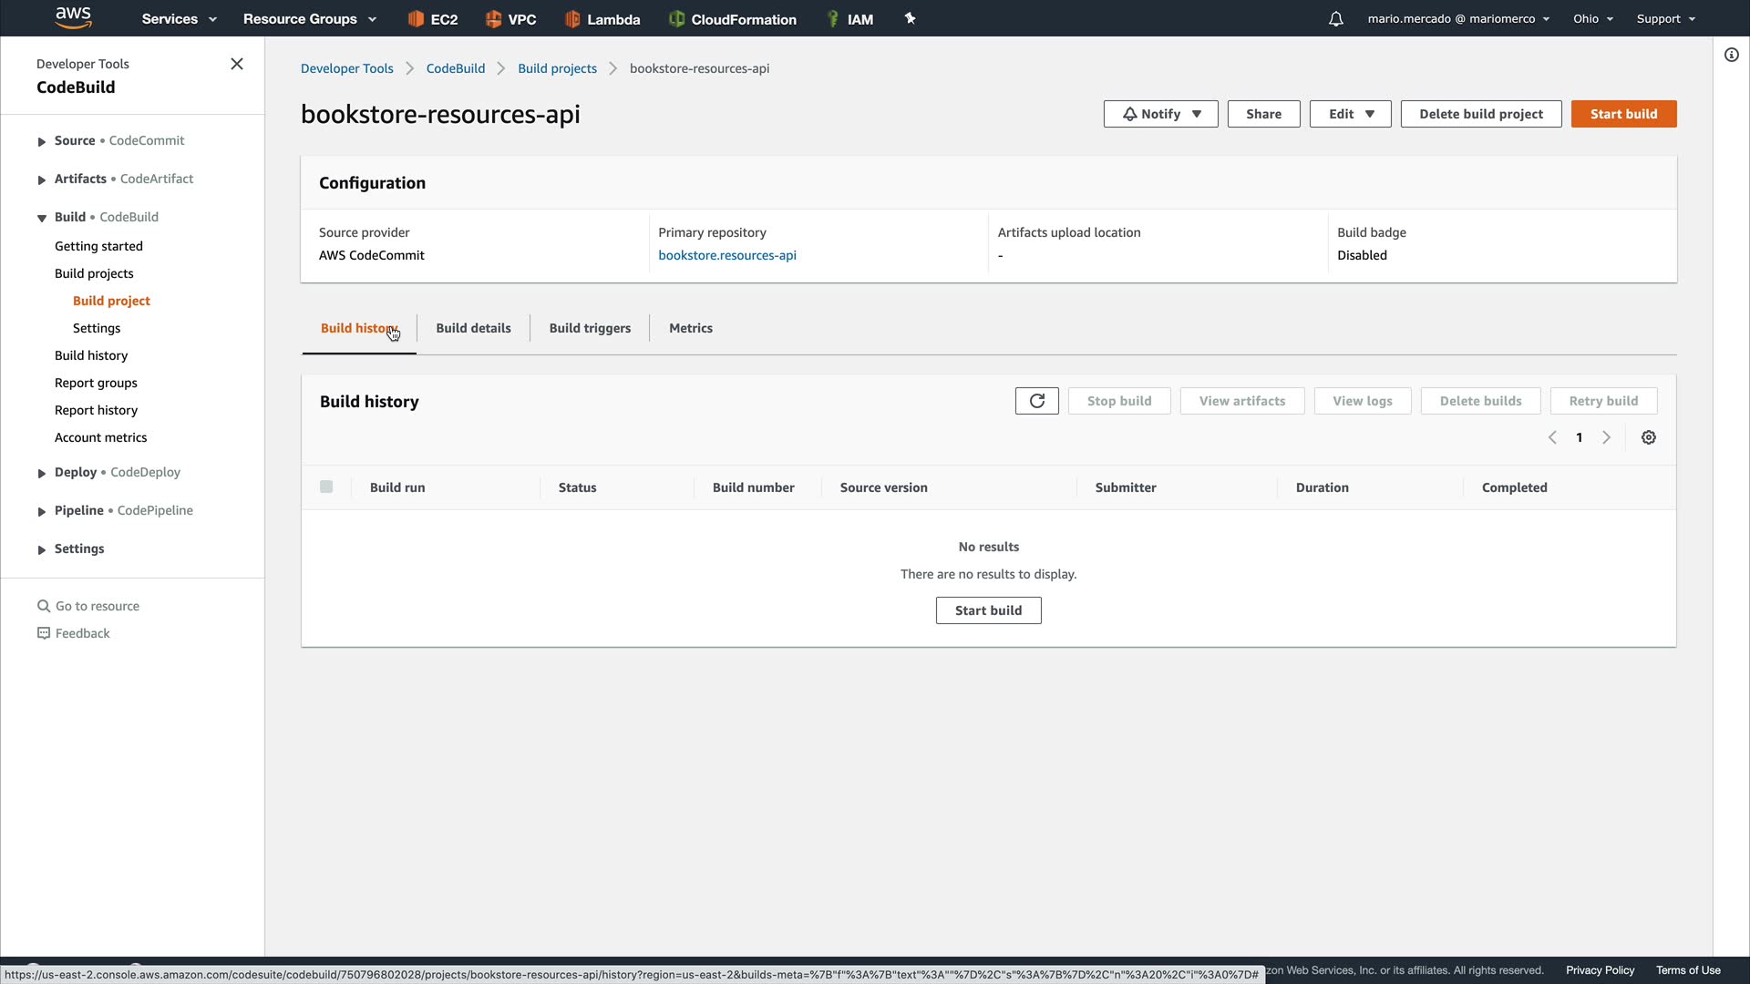
Task: Open Lambda service shortcut
Action: click(602, 19)
